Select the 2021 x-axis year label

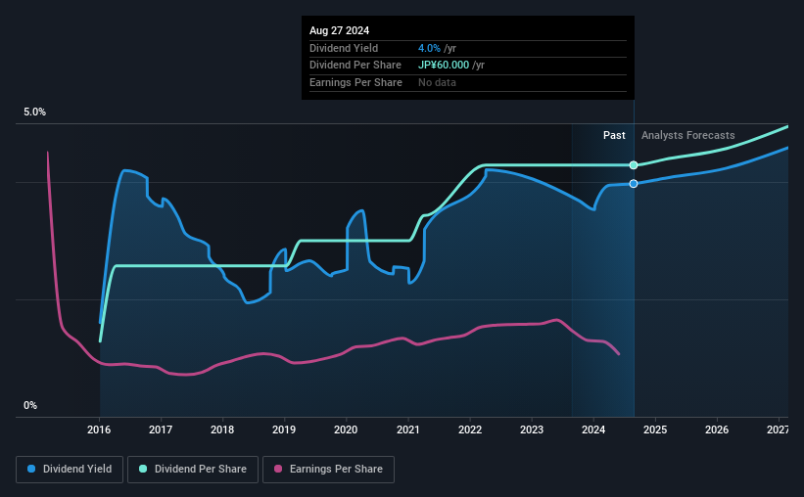408,429
